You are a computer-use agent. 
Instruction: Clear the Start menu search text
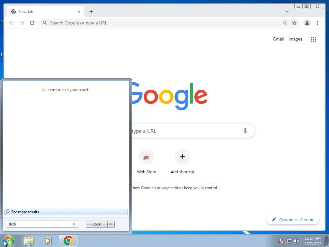74,224
